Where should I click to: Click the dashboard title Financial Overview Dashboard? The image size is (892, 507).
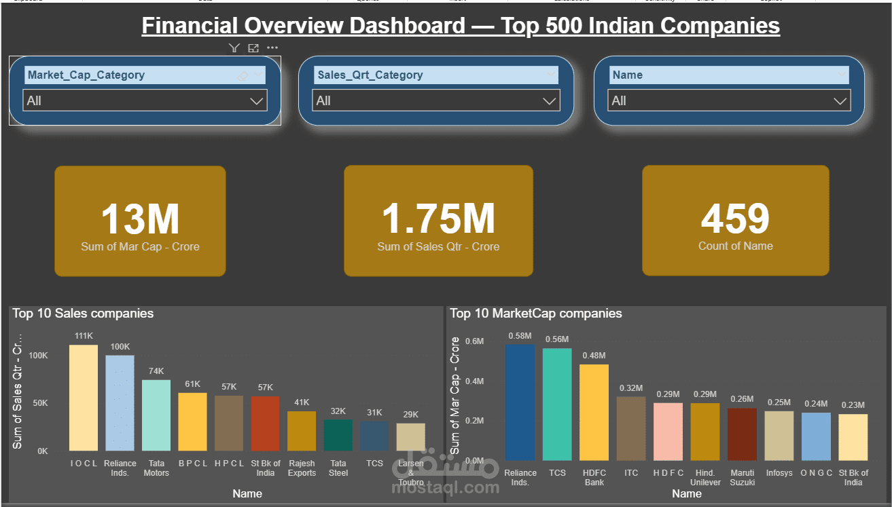coord(461,26)
